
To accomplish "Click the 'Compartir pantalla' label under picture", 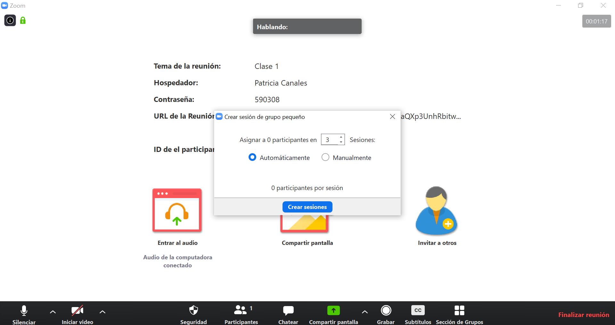I will pos(307,243).
